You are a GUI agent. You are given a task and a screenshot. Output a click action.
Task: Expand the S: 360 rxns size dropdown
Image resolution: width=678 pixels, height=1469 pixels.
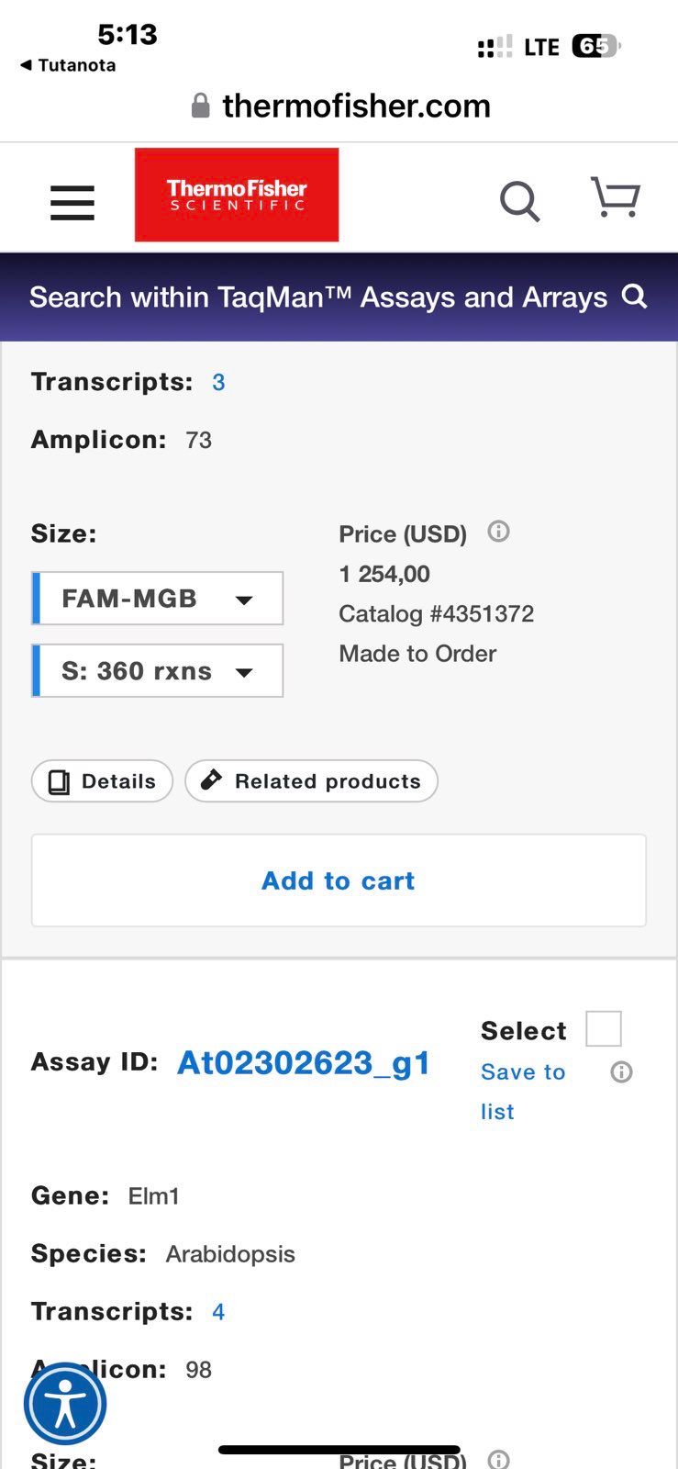[x=158, y=671]
